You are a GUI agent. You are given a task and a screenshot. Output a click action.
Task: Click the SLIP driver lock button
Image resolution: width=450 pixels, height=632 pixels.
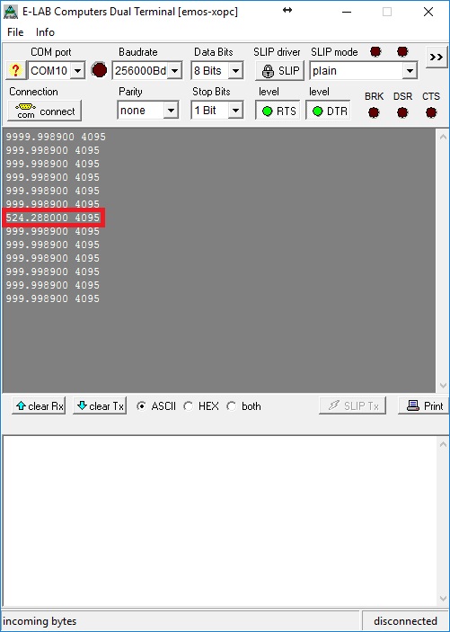click(x=279, y=71)
